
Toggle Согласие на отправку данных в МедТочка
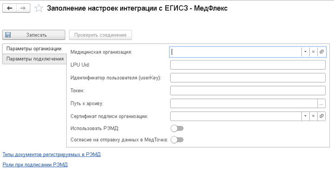177,140
